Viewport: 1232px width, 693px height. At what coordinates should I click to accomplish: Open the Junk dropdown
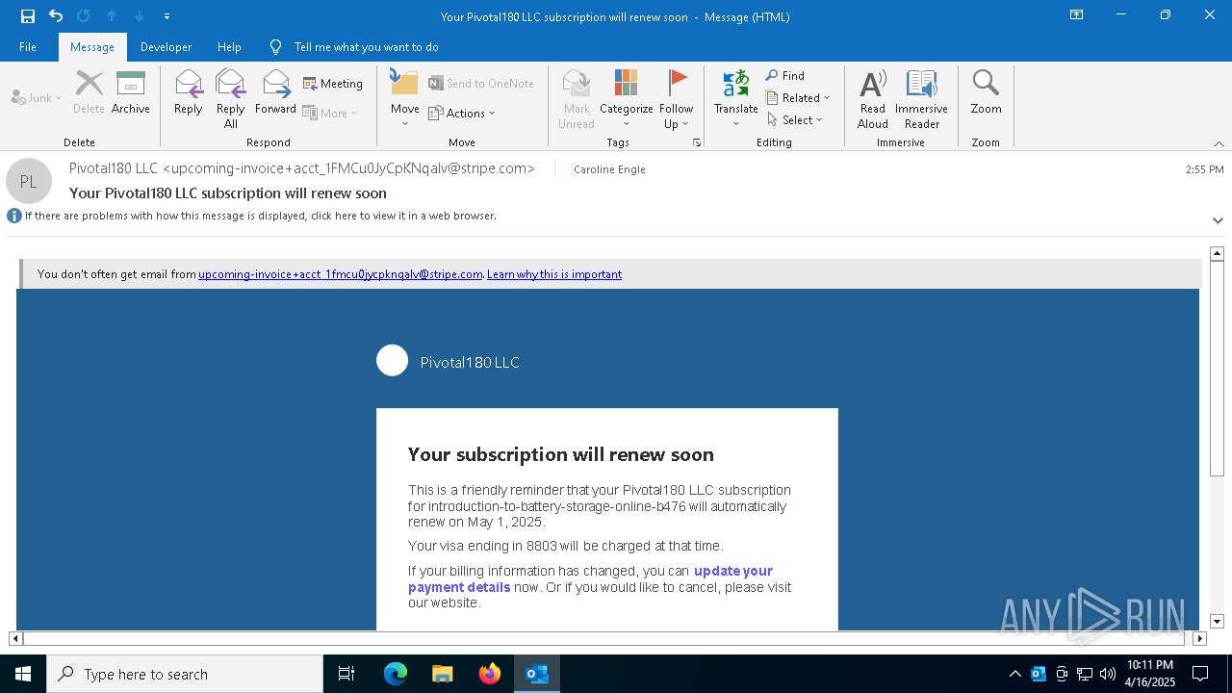(37, 98)
